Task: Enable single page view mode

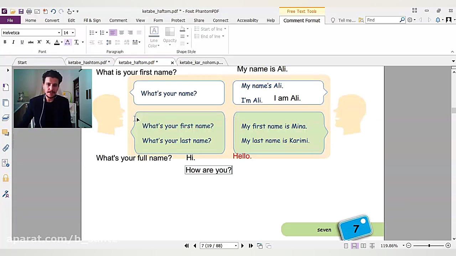Action: [x=346, y=246]
